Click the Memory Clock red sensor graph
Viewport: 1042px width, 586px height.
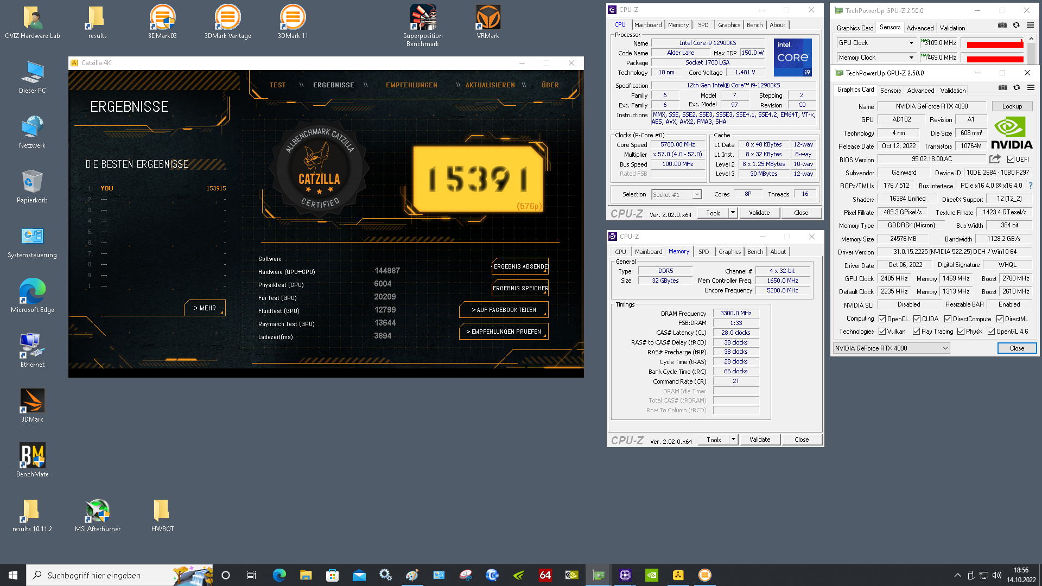coord(993,58)
